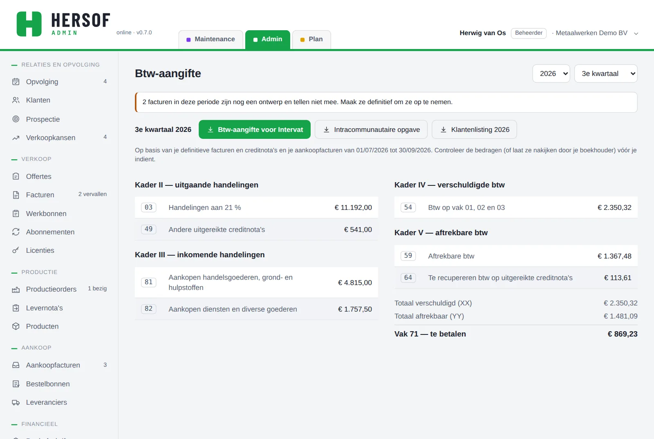This screenshot has height=439, width=654.
Task: Click the amount € 11.192,00
Action: coord(353,207)
